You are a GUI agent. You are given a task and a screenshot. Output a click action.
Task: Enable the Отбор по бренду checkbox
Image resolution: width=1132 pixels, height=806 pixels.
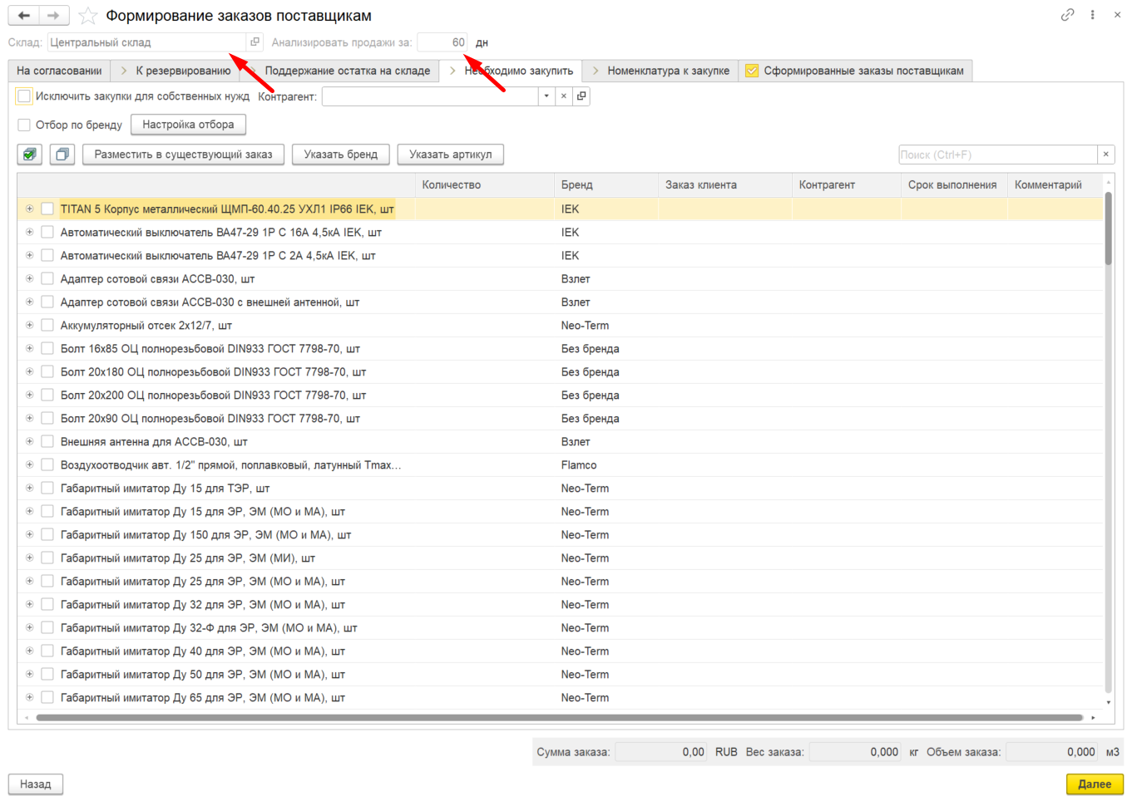24,125
